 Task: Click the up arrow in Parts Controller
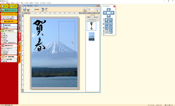point(108,10)
